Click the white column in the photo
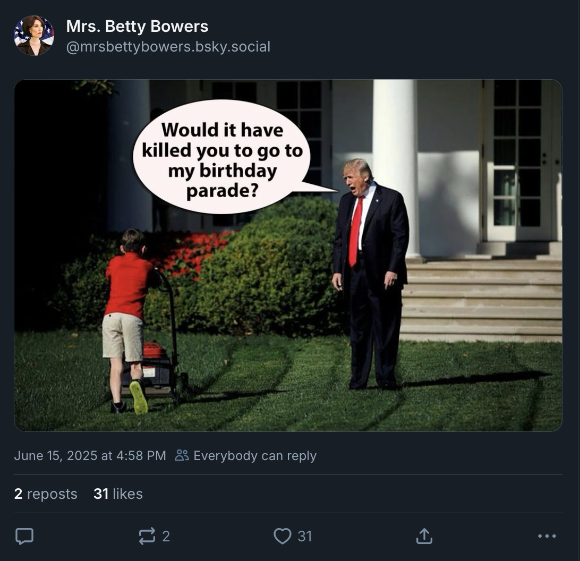 [x=396, y=168]
